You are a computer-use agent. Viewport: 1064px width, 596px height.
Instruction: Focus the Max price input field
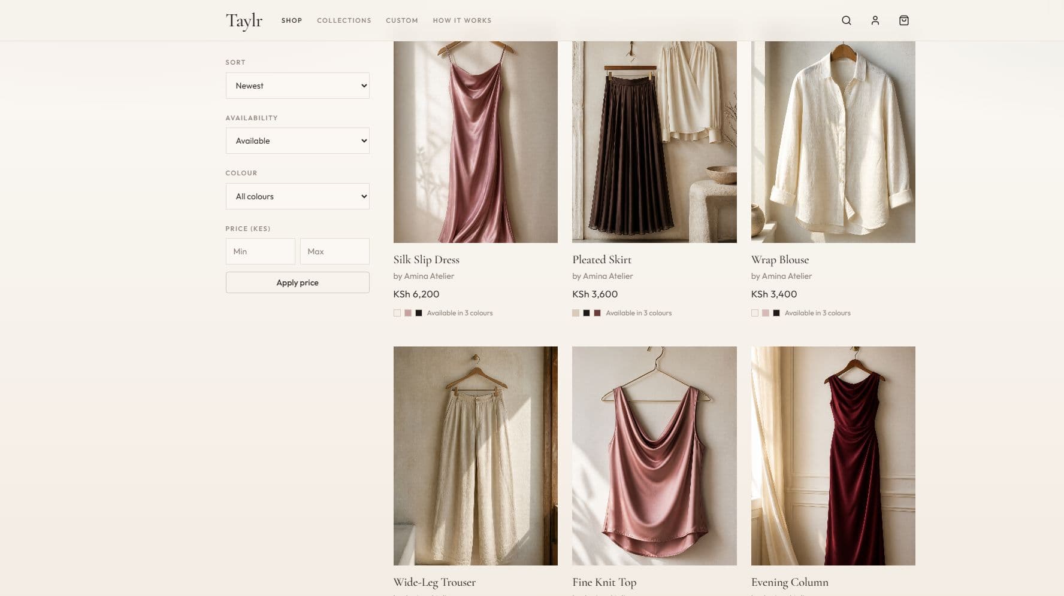tap(334, 251)
